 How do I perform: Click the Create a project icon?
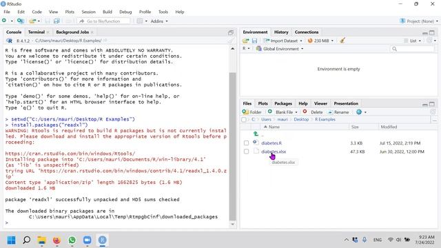click(20, 21)
